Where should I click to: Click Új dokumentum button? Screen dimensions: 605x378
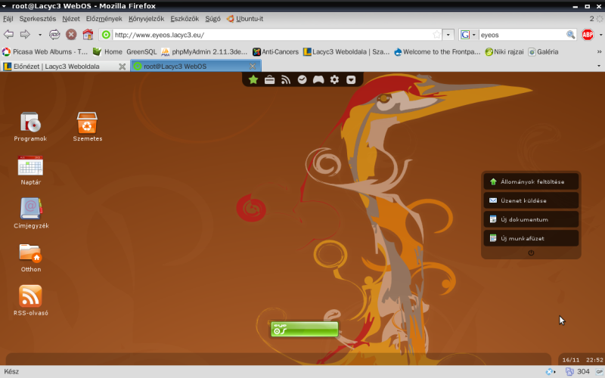tap(531, 219)
